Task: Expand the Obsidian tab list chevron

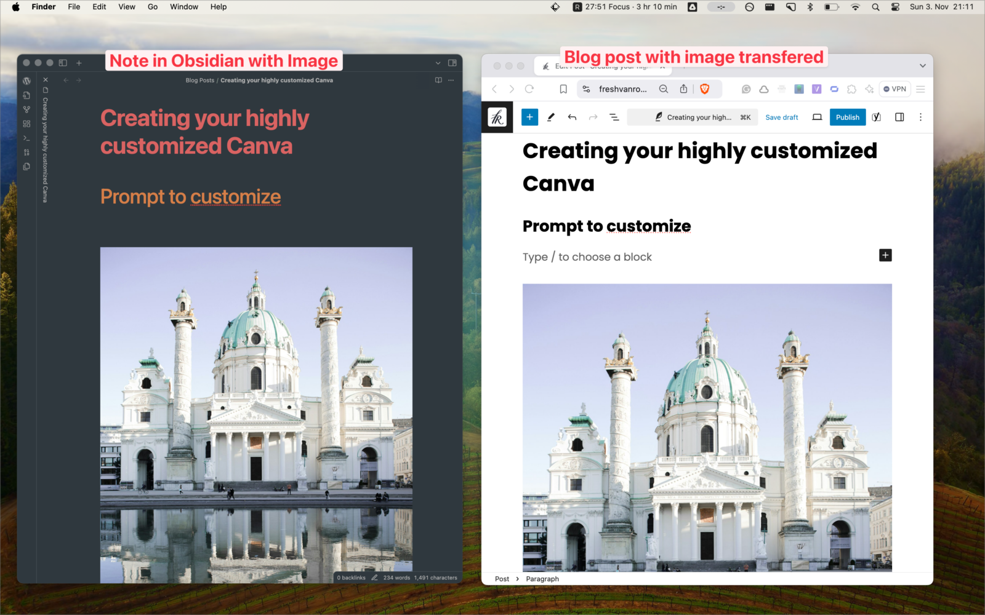Action: tap(438, 63)
